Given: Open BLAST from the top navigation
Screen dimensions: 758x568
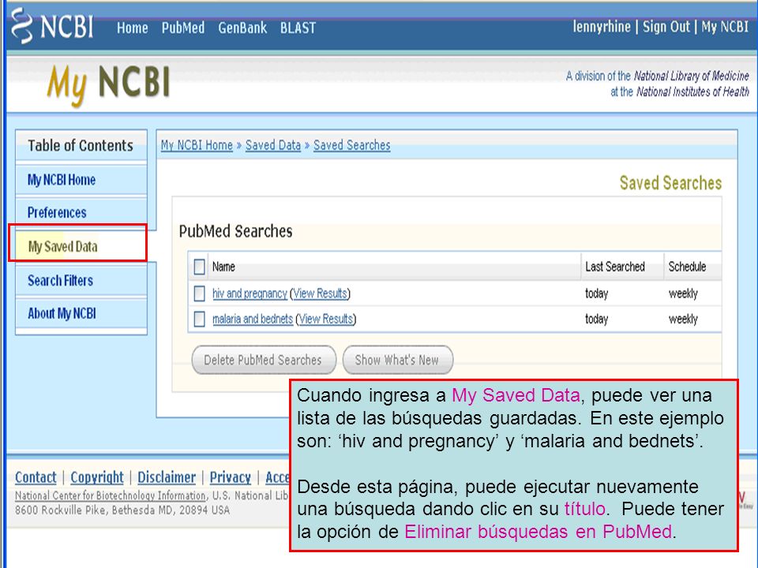Looking at the screenshot, I should (x=298, y=28).
